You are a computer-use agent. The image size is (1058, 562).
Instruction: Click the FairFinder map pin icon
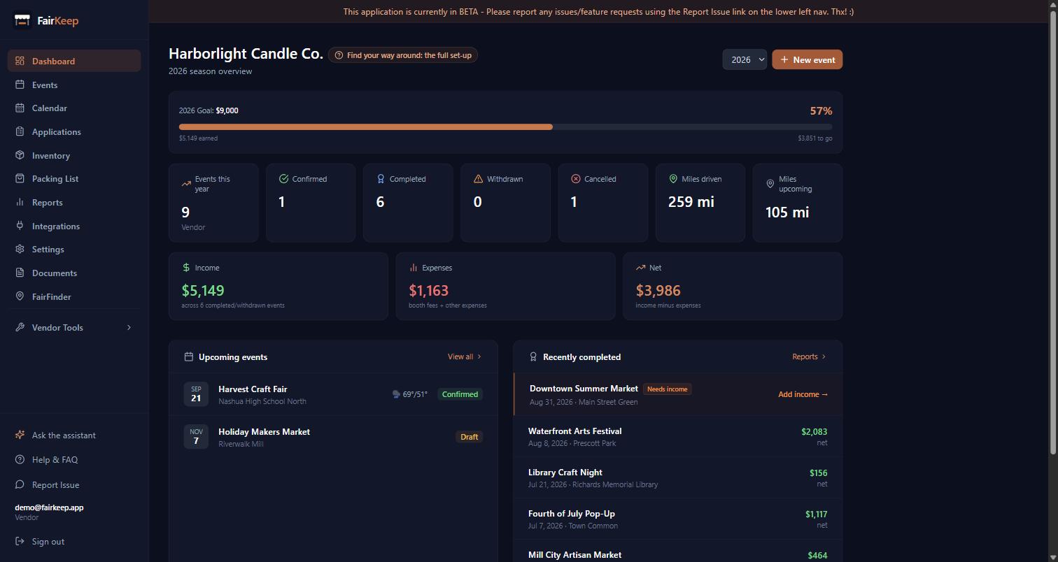(x=20, y=296)
